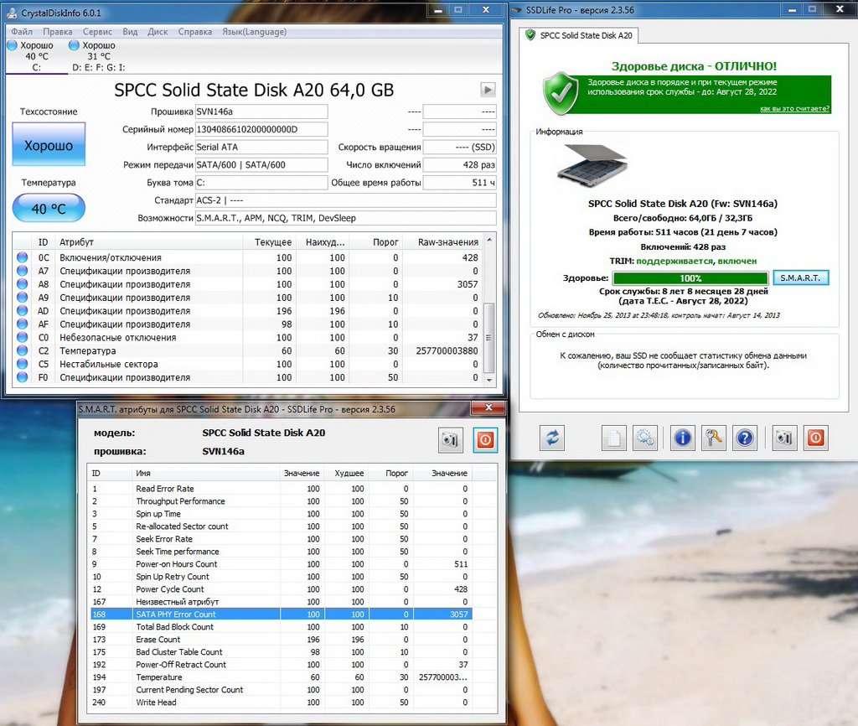Select the SATA PHY Error Count row
Image resolution: width=858 pixels, height=726 pixels.
[282, 615]
